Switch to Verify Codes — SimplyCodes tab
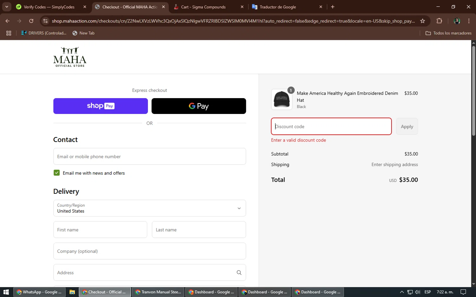Screen dimensions: 476x297 coord(49,7)
